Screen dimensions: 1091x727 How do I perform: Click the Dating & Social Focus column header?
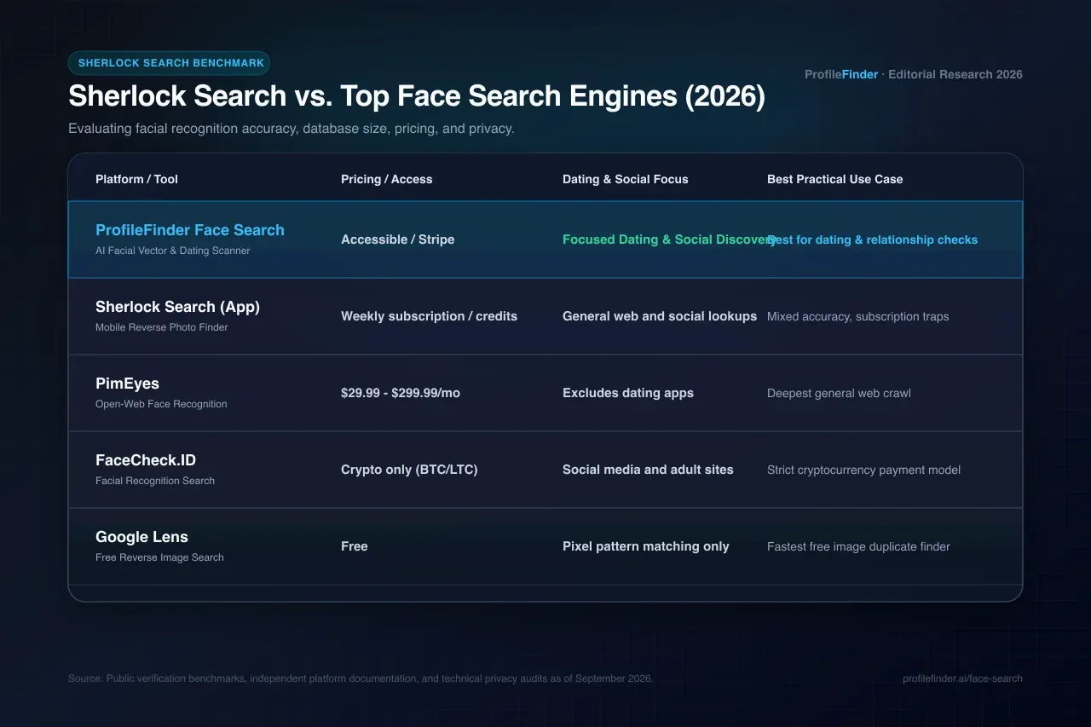[625, 179]
